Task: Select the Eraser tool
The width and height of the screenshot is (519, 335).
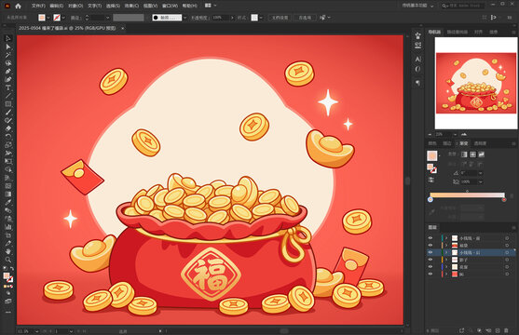Action: click(8, 128)
